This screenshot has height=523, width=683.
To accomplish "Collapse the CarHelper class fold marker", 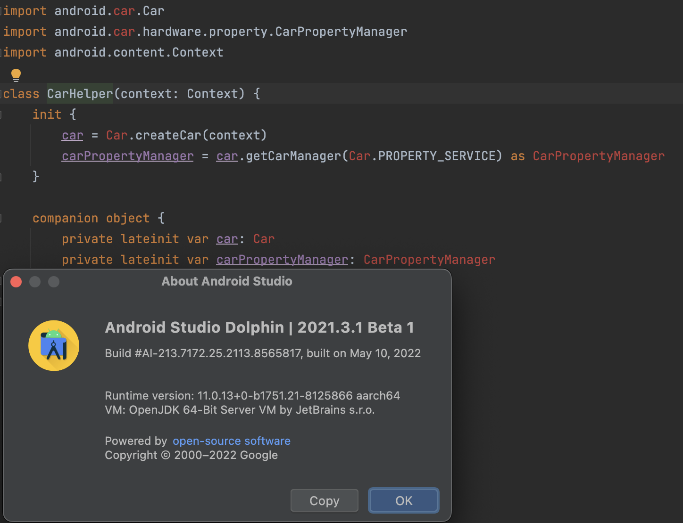I will (1, 94).
